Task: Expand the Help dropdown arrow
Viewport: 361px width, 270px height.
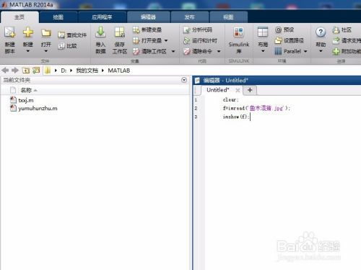Action: coord(321,51)
